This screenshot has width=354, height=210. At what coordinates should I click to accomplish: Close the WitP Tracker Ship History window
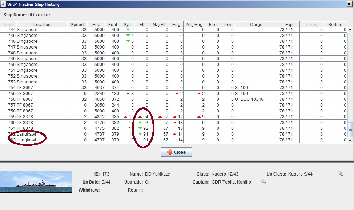pyautogui.click(x=349, y=4)
